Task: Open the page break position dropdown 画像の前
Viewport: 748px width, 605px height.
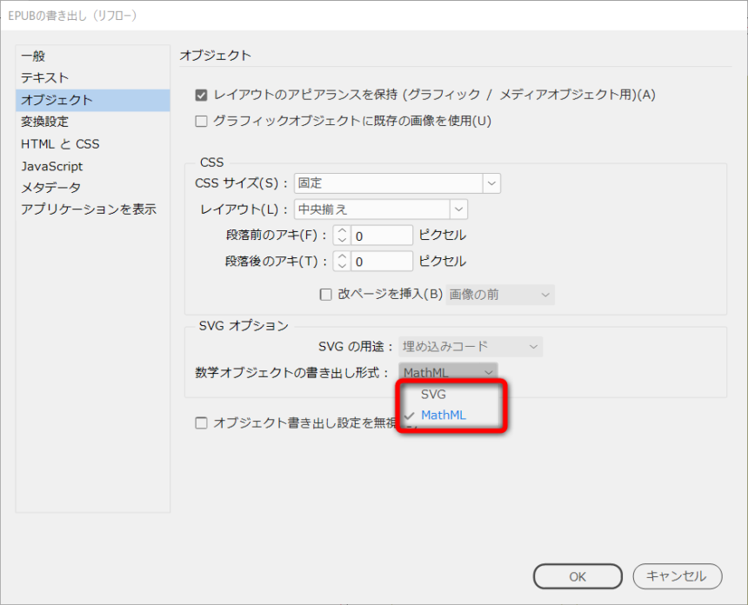Action: point(500,295)
